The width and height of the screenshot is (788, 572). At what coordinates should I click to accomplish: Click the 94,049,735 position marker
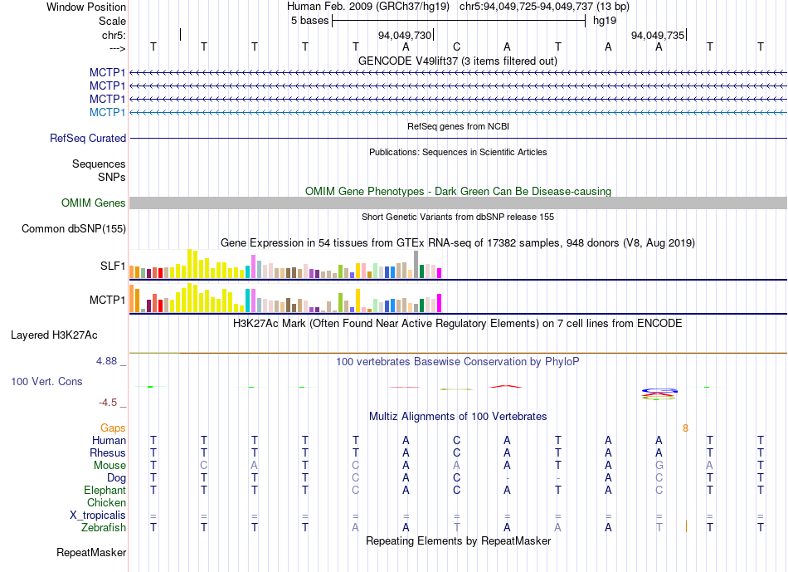[658, 35]
